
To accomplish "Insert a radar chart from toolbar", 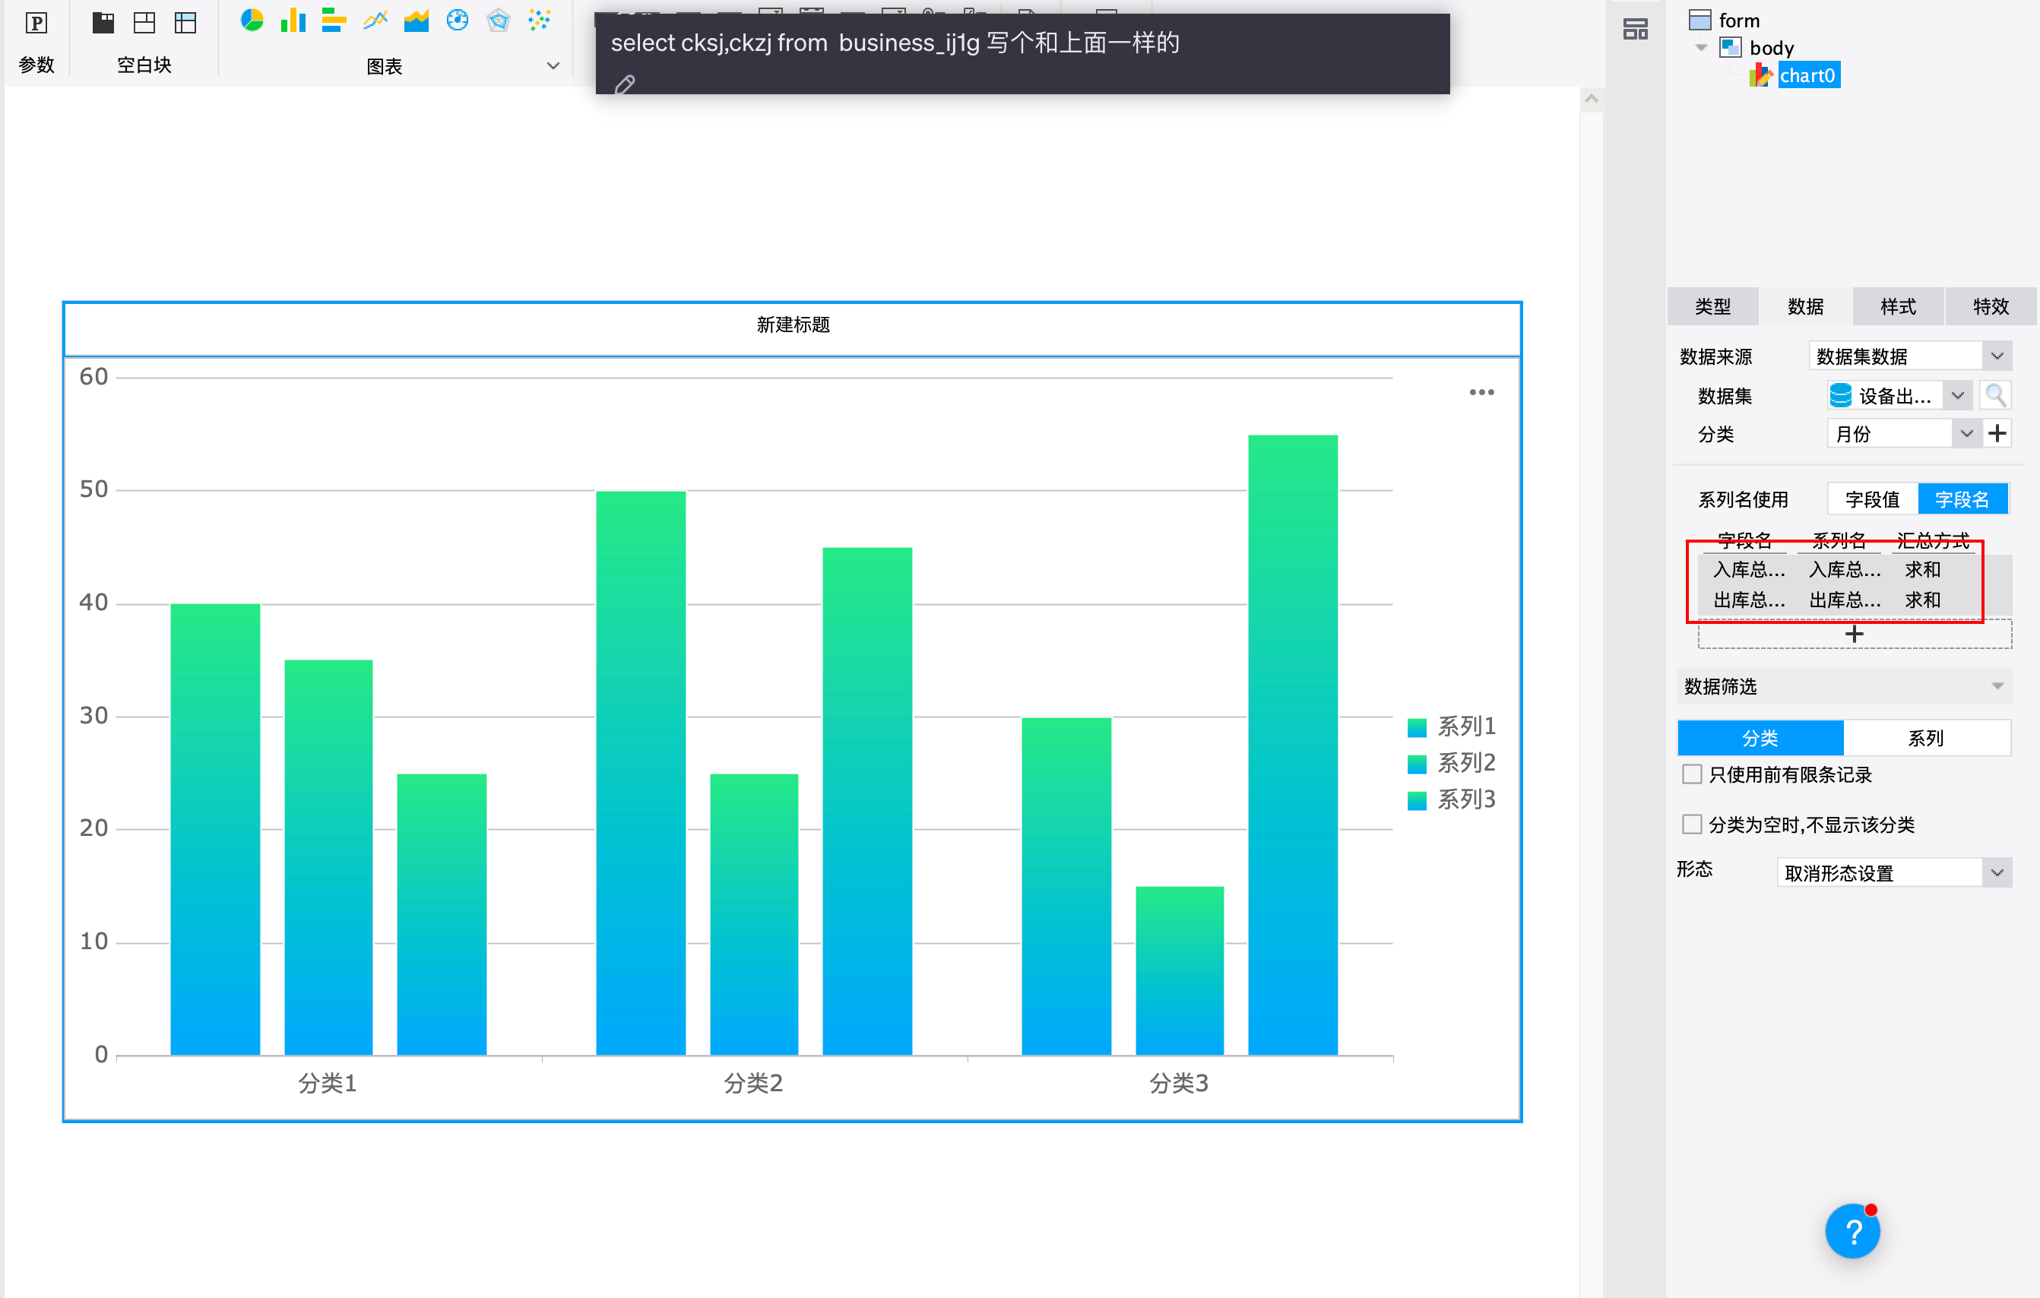I will tap(499, 21).
